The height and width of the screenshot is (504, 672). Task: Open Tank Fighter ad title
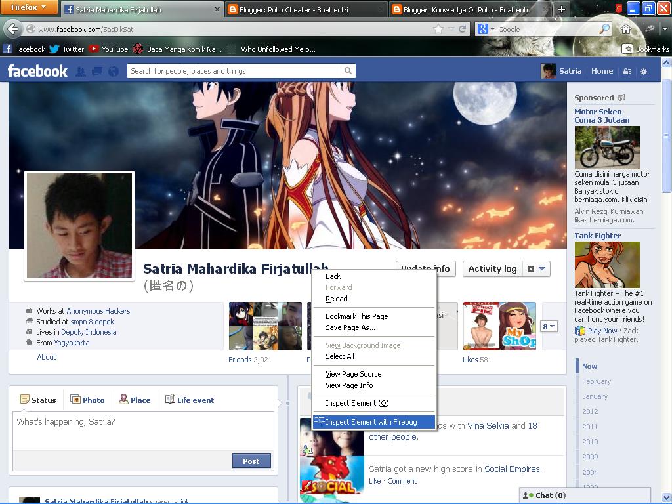pyautogui.click(x=597, y=236)
